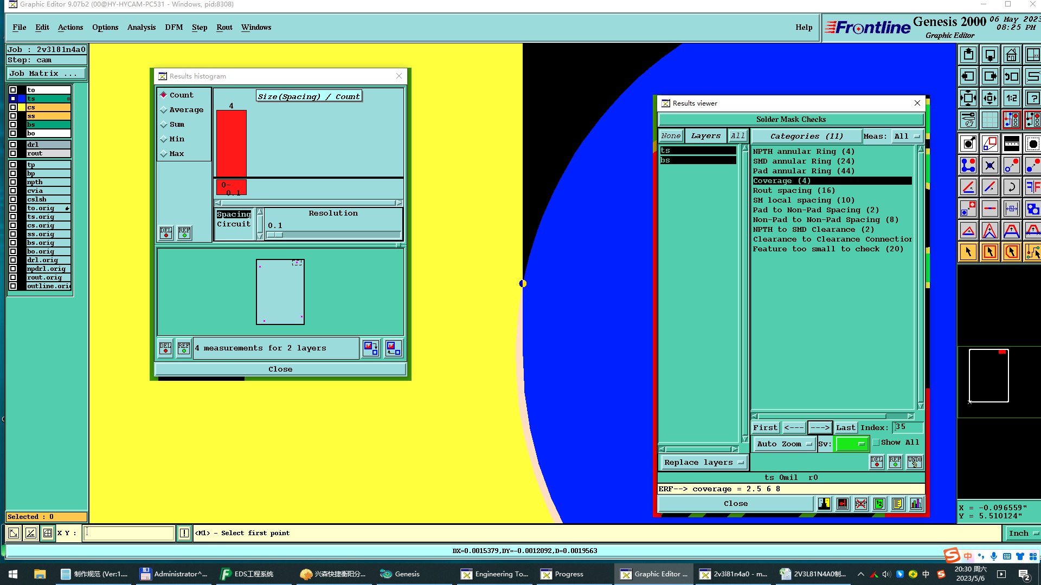Click the 1:2 zoom icon

point(1011,98)
